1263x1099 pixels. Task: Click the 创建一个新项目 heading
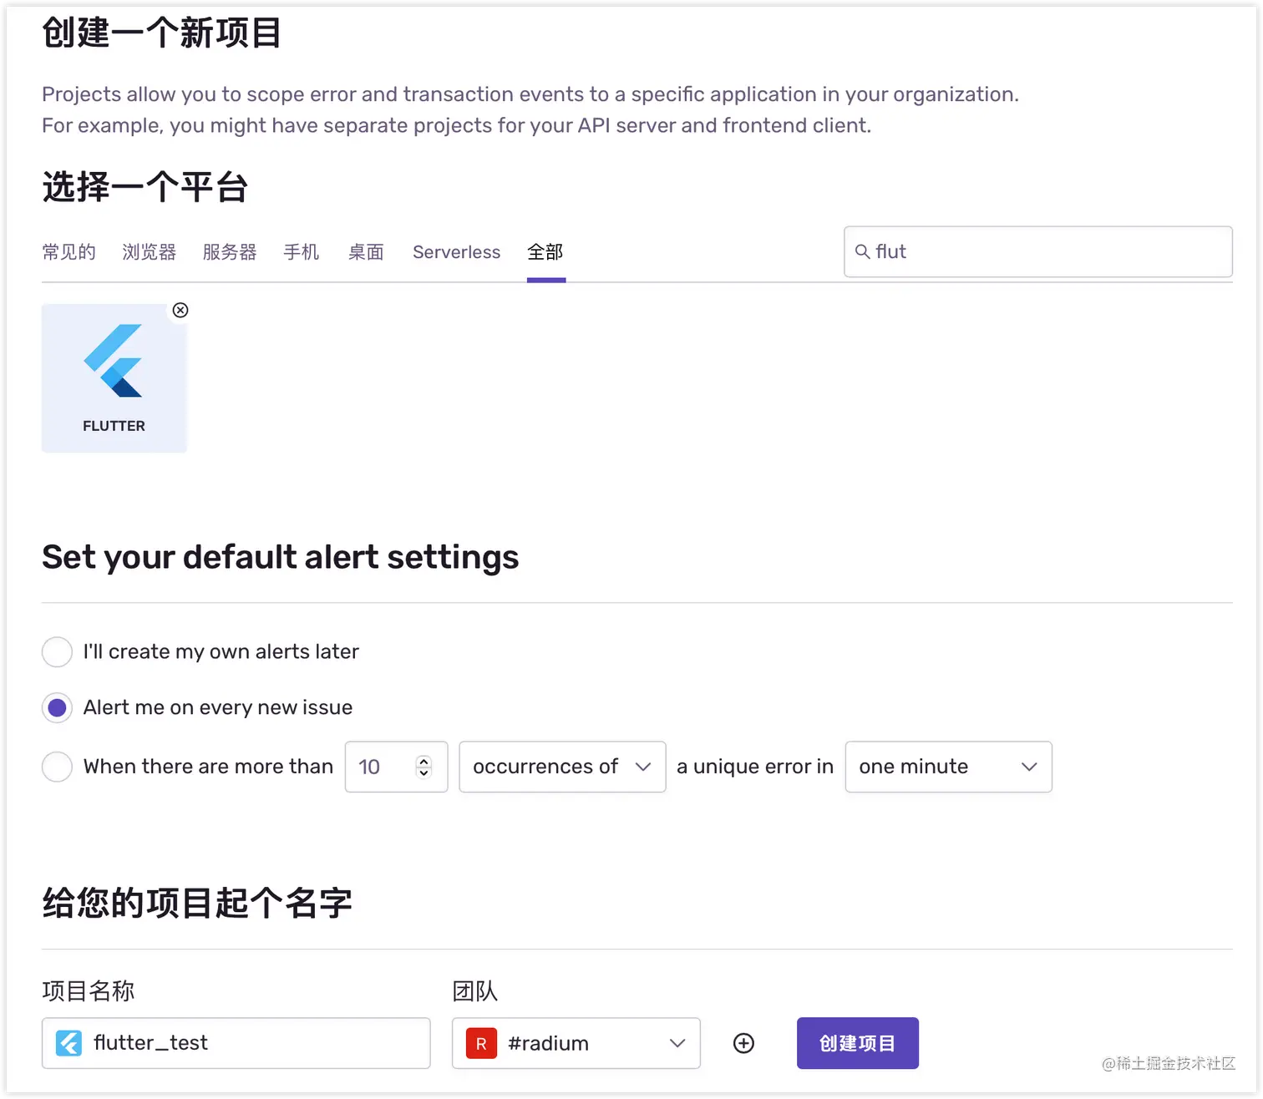[x=162, y=33]
